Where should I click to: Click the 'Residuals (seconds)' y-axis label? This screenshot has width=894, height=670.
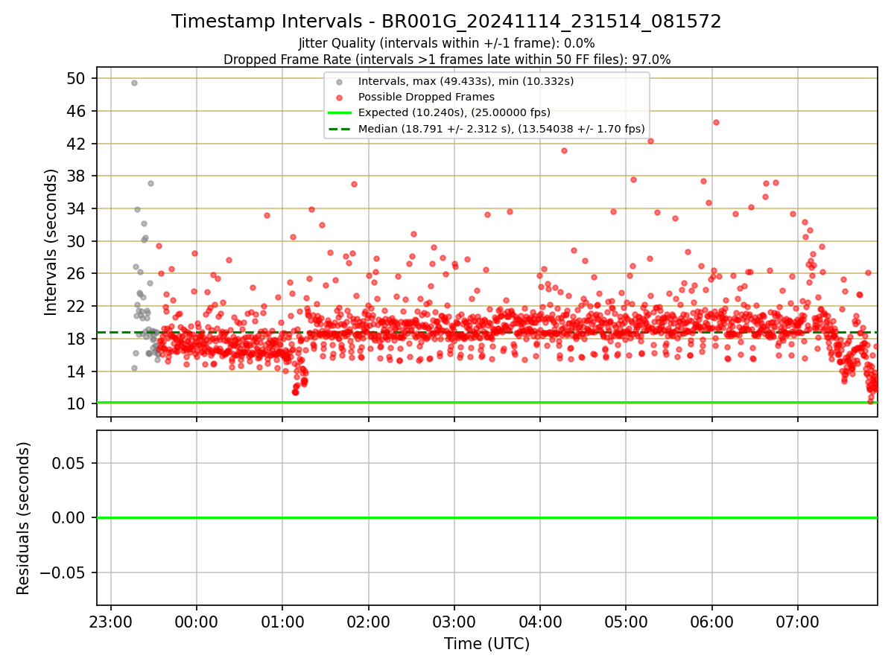(24, 518)
